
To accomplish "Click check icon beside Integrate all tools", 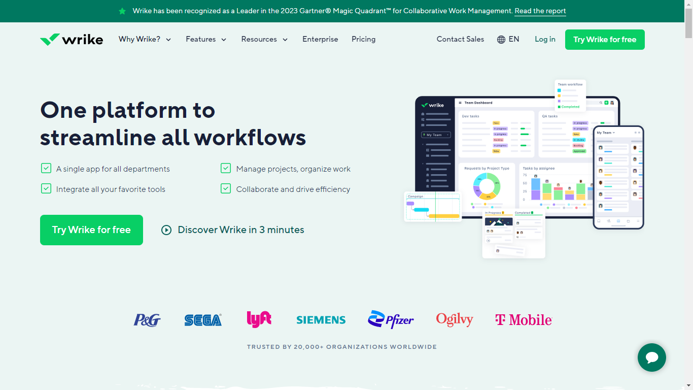I will point(46,188).
